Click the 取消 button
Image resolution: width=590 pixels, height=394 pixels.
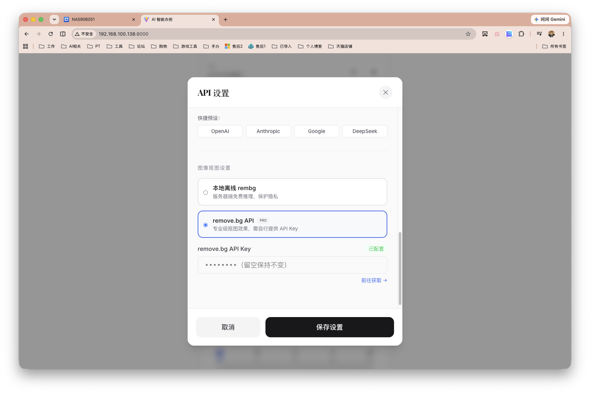pos(228,327)
